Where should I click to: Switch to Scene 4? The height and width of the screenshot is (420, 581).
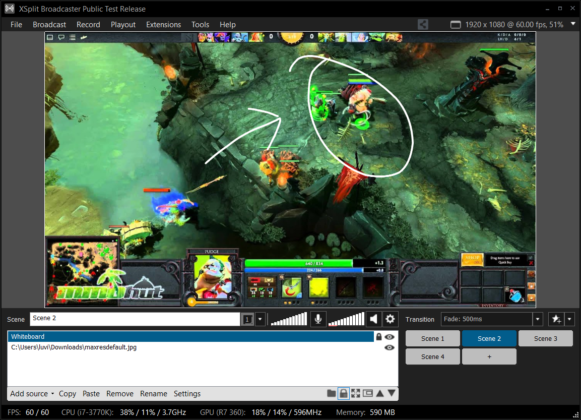[x=432, y=356]
